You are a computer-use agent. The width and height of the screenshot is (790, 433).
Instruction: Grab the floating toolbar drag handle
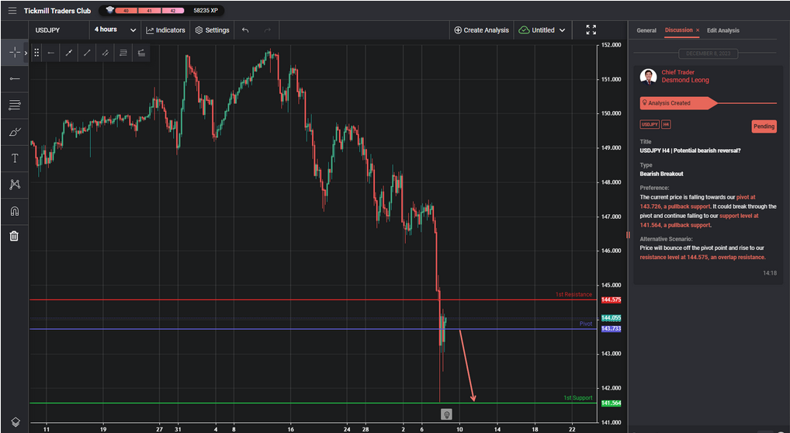tap(36, 53)
